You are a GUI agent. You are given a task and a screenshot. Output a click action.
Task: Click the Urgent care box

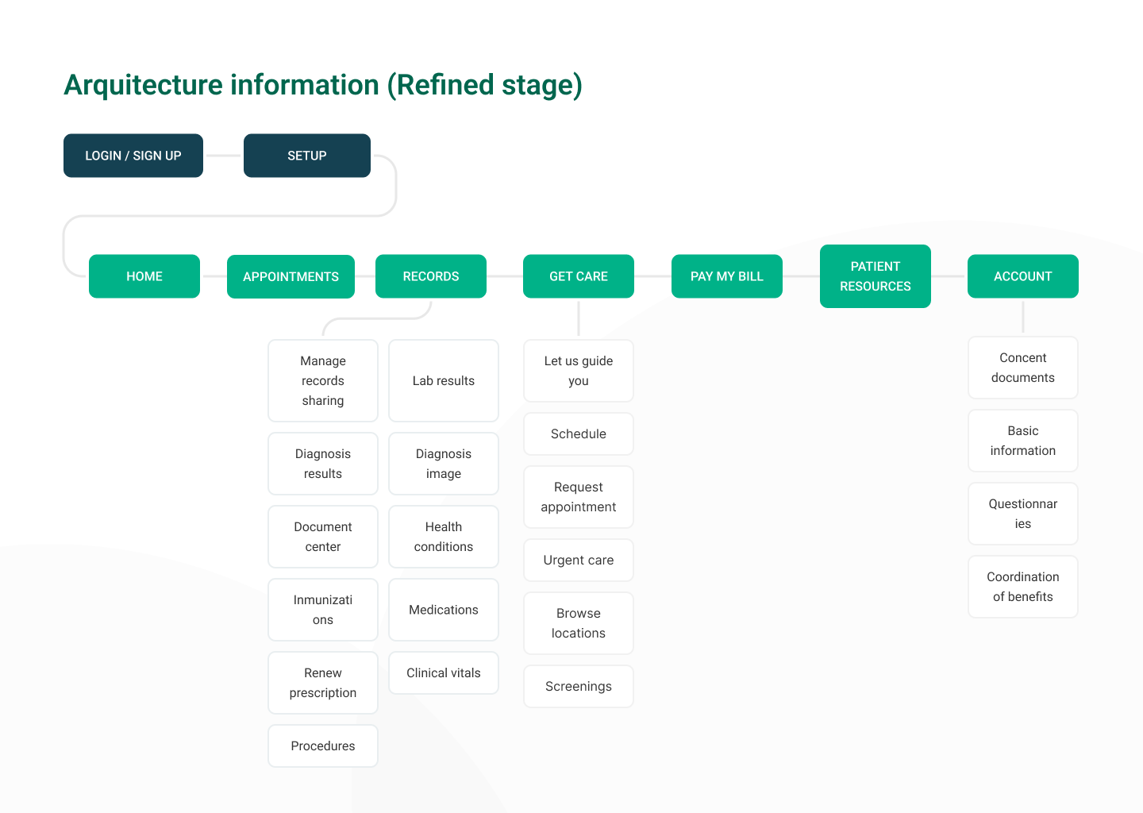[x=579, y=561]
